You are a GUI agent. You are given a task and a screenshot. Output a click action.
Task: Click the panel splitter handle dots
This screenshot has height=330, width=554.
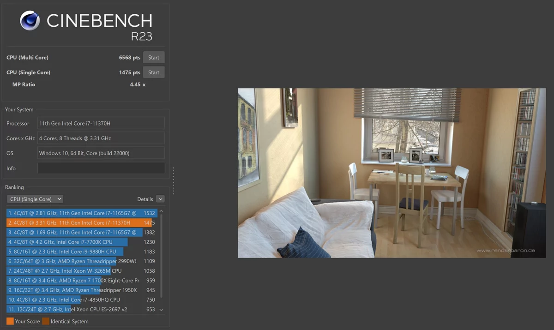pos(173,180)
